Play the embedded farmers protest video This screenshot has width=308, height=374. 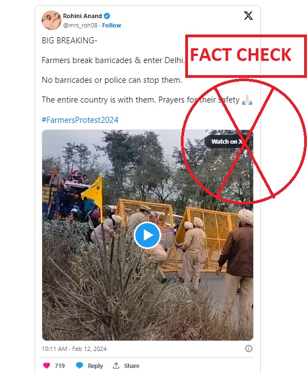[x=147, y=235]
